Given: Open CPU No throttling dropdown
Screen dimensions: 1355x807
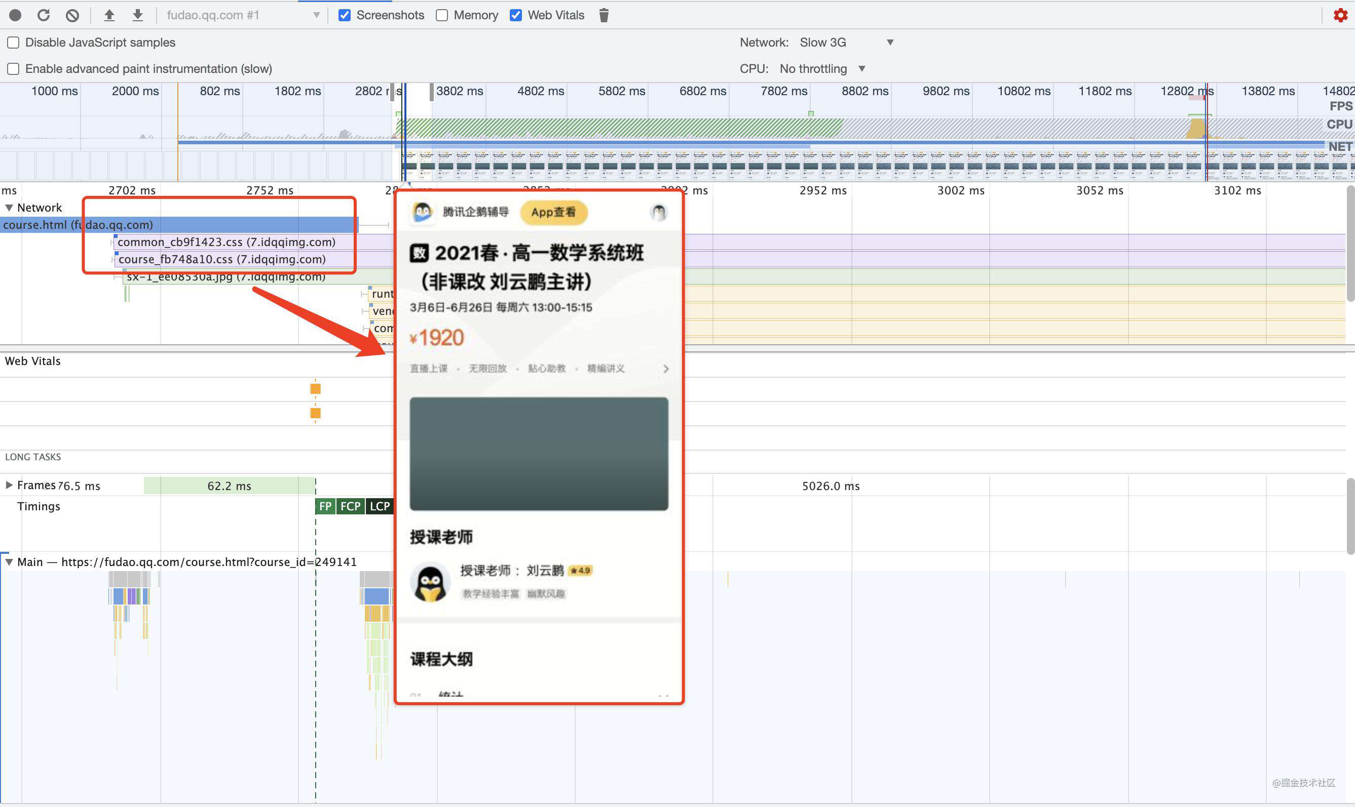Looking at the screenshot, I should [822, 68].
